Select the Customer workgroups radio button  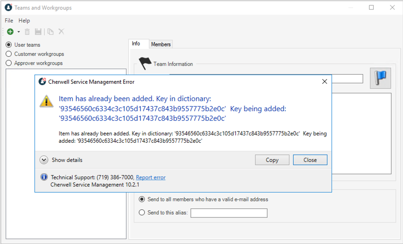tap(9, 54)
